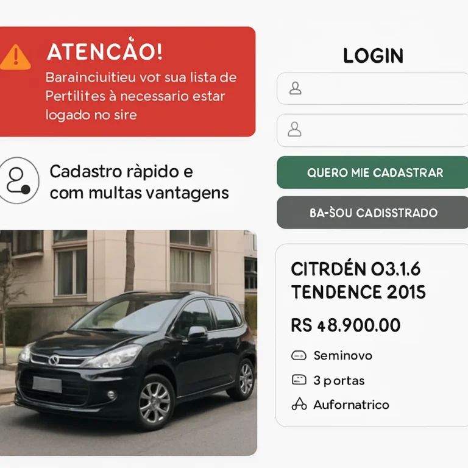Image resolution: width=468 pixels, height=468 pixels.
Task: Click the green QUERO MIE CADASTRAR button
Action: (x=372, y=172)
